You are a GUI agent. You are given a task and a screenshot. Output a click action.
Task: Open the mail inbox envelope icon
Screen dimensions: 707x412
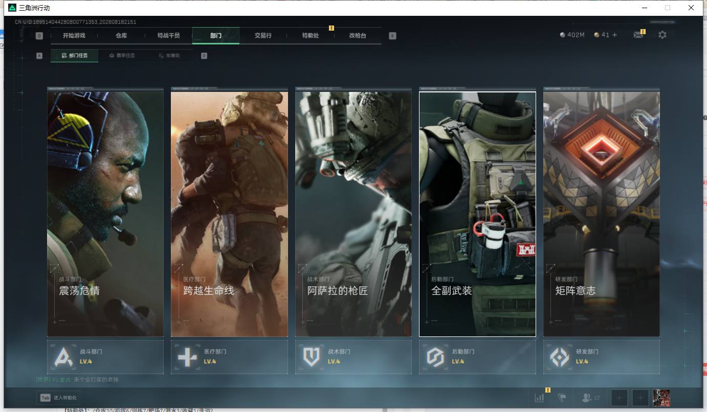pos(638,35)
